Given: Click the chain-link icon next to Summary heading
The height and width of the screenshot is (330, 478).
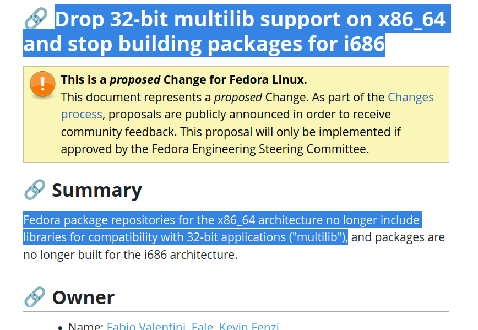Looking at the screenshot, I should click(35, 190).
